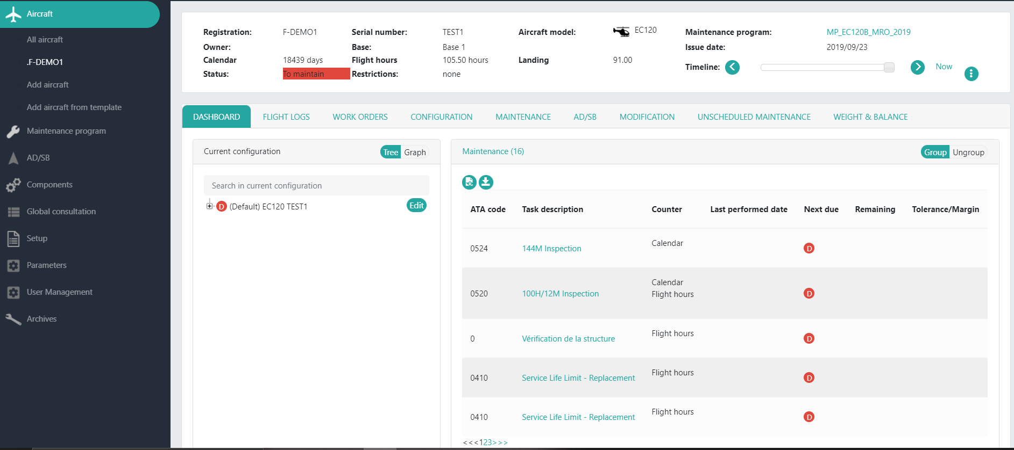The height and width of the screenshot is (450, 1014).
Task: Click the list icon for Global consultation
Action: coord(13,212)
